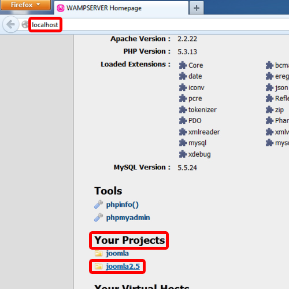Image resolution: width=289 pixels, height=289 pixels.
Task: Click the puzzle icon beside mysql
Action: [183, 143]
